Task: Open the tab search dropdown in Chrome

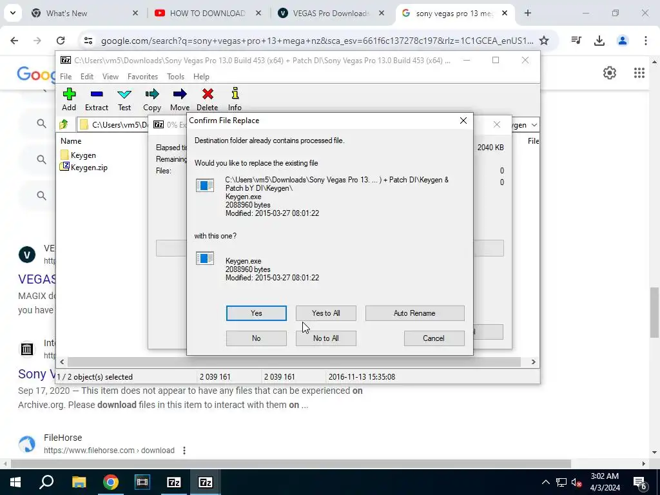Action: [13, 13]
